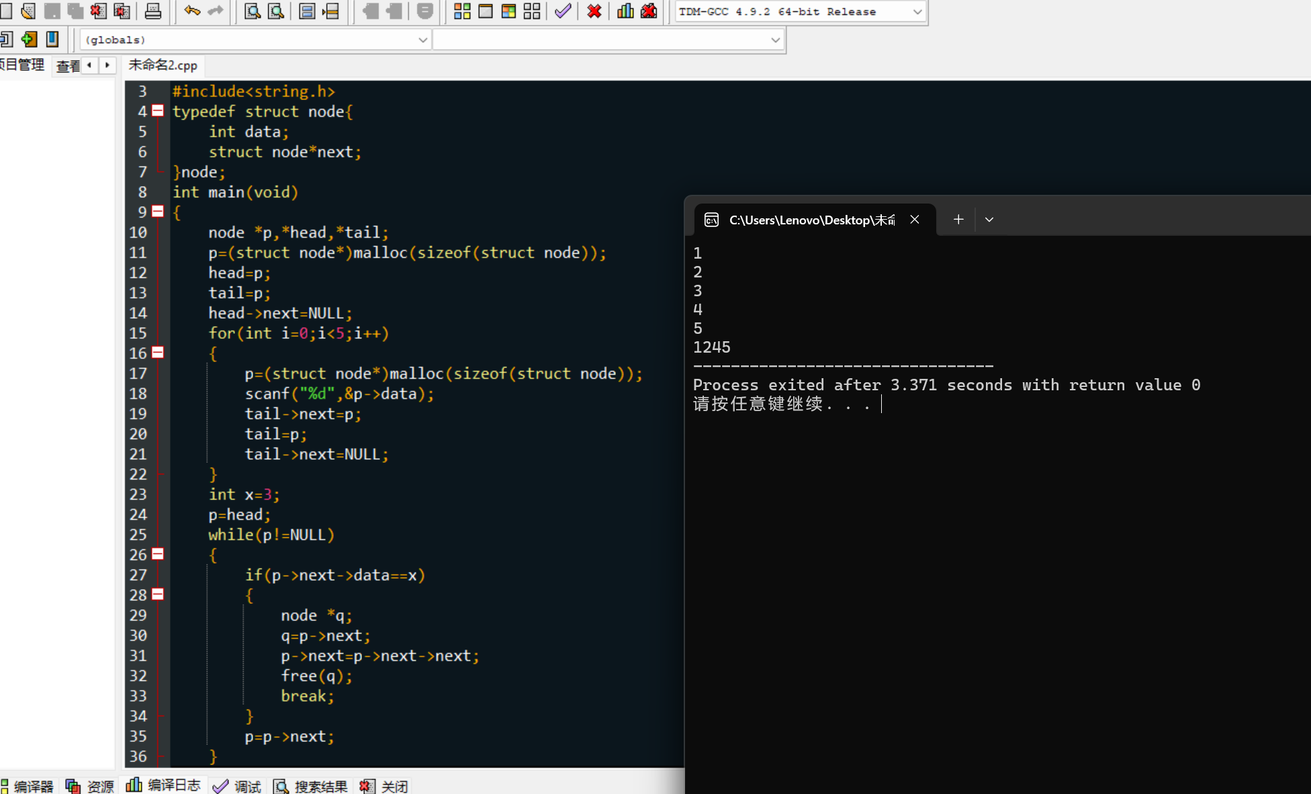Click the Compile four-squares icon

point(462,11)
